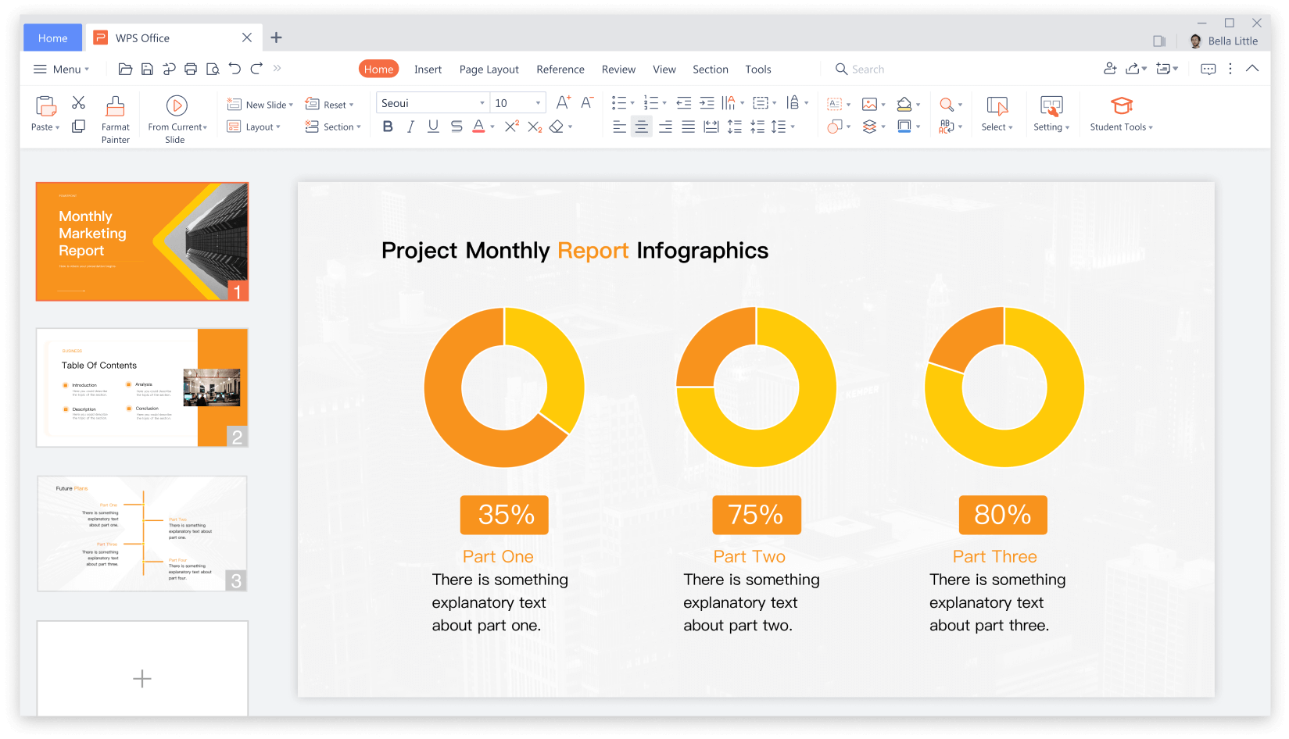Select the Table Of Contents slide thumbnail
Screen dimensions: 1289x739
coord(141,387)
